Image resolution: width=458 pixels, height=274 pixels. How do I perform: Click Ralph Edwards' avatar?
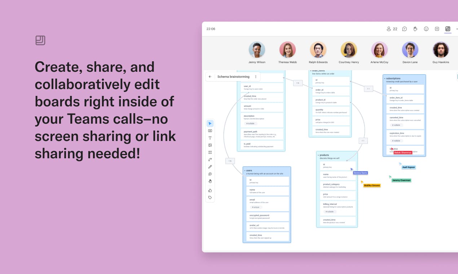[318, 50]
